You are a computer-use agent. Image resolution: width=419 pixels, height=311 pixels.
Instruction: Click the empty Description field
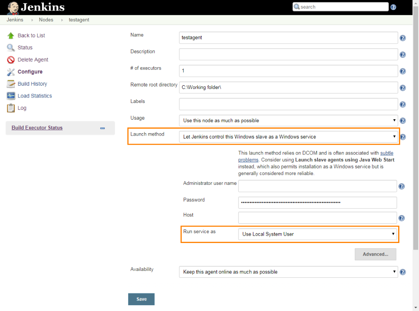pyautogui.click(x=288, y=54)
